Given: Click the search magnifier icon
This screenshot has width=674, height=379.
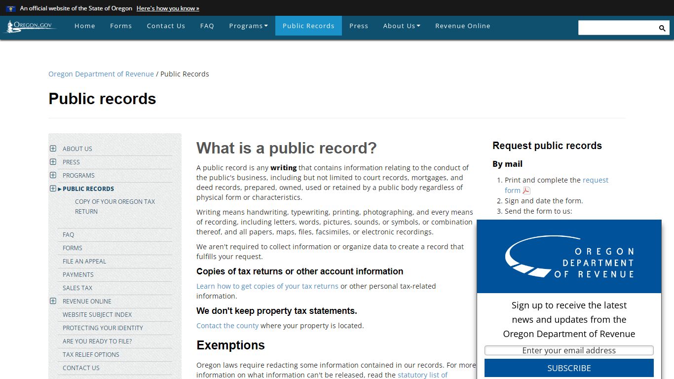Looking at the screenshot, I should tap(662, 28).
